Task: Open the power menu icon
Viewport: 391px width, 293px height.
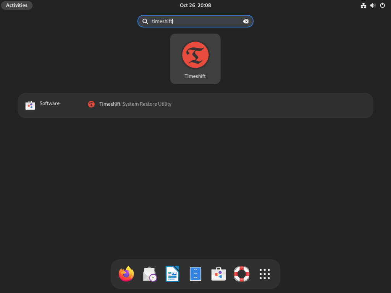Action: click(382, 5)
